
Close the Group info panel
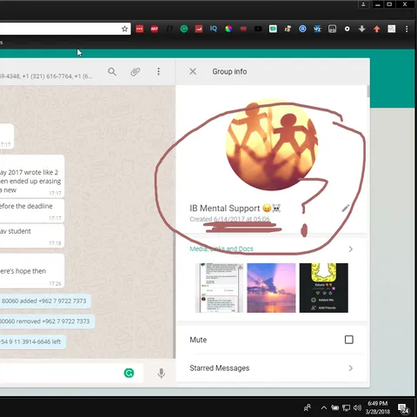pyautogui.click(x=193, y=71)
